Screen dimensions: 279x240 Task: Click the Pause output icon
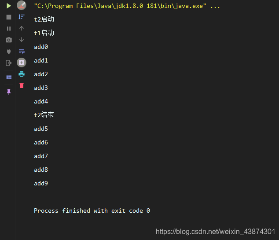tap(9, 29)
